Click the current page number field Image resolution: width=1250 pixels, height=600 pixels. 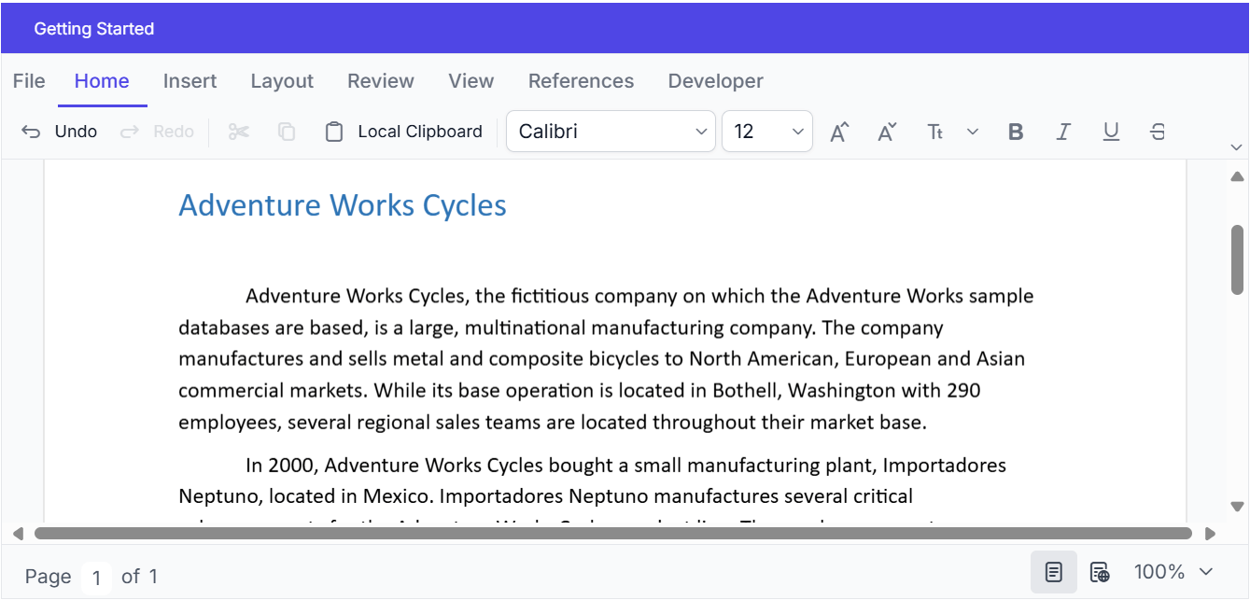tap(96, 578)
